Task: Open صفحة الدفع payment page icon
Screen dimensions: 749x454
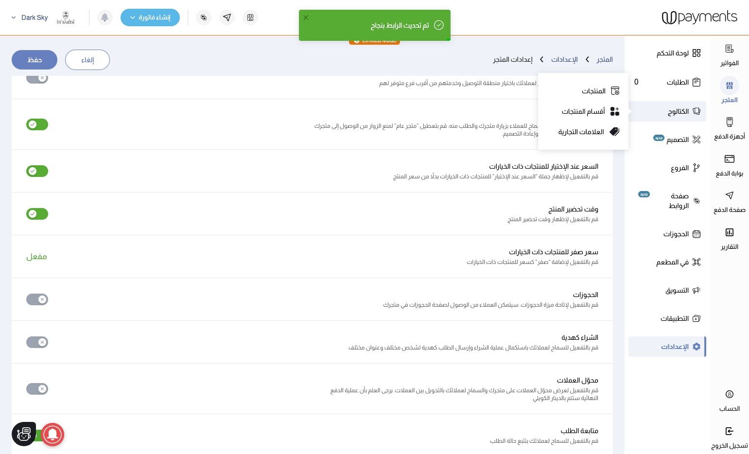Action: (x=729, y=195)
